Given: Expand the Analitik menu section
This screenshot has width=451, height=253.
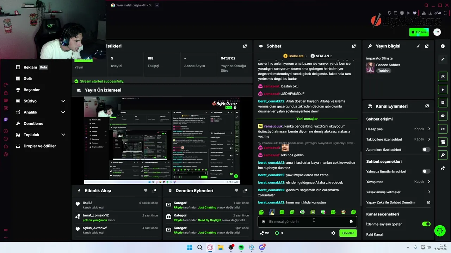Looking at the screenshot, I should pos(41,112).
